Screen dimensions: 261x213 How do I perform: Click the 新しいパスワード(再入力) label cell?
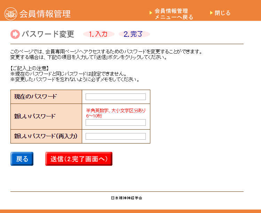tap(46, 137)
